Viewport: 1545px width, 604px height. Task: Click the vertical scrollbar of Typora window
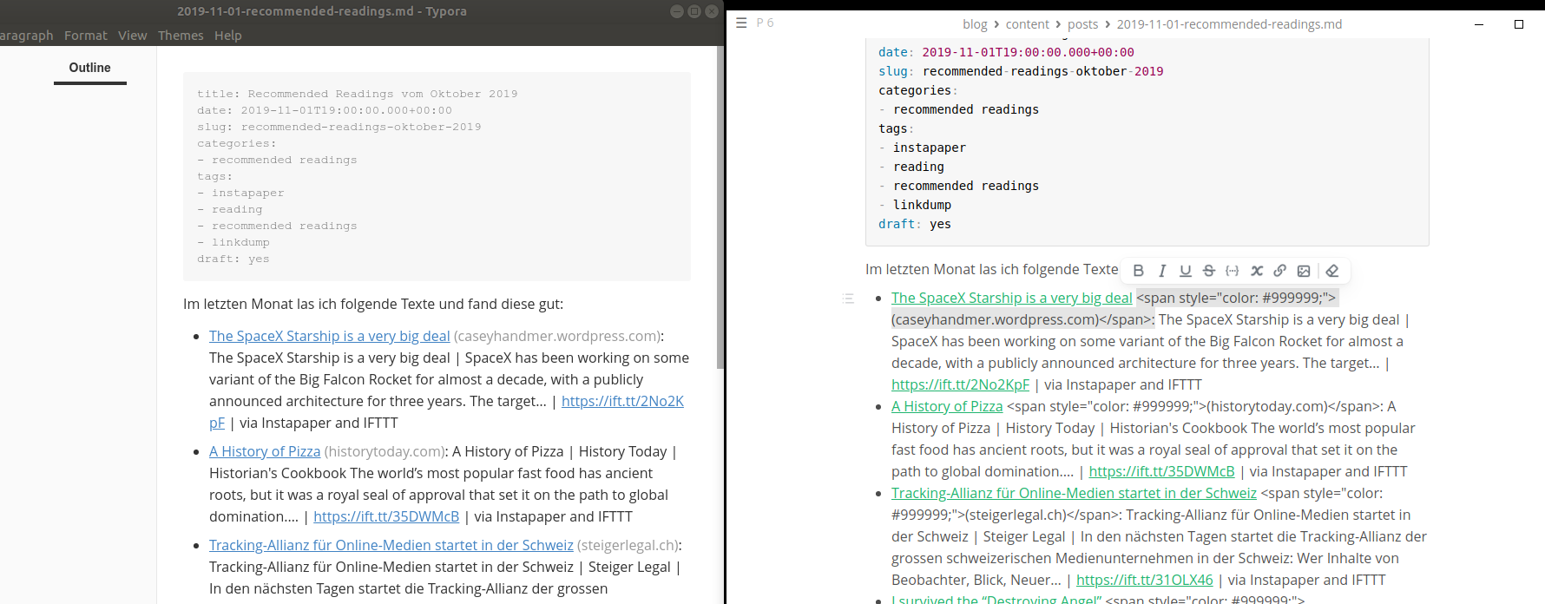[x=720, y=208]
